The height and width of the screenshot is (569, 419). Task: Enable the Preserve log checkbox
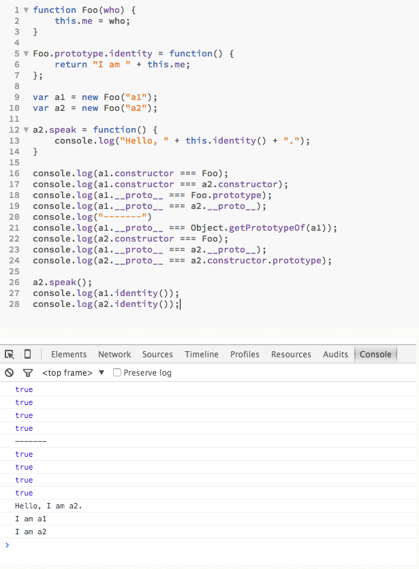(117, 372)
